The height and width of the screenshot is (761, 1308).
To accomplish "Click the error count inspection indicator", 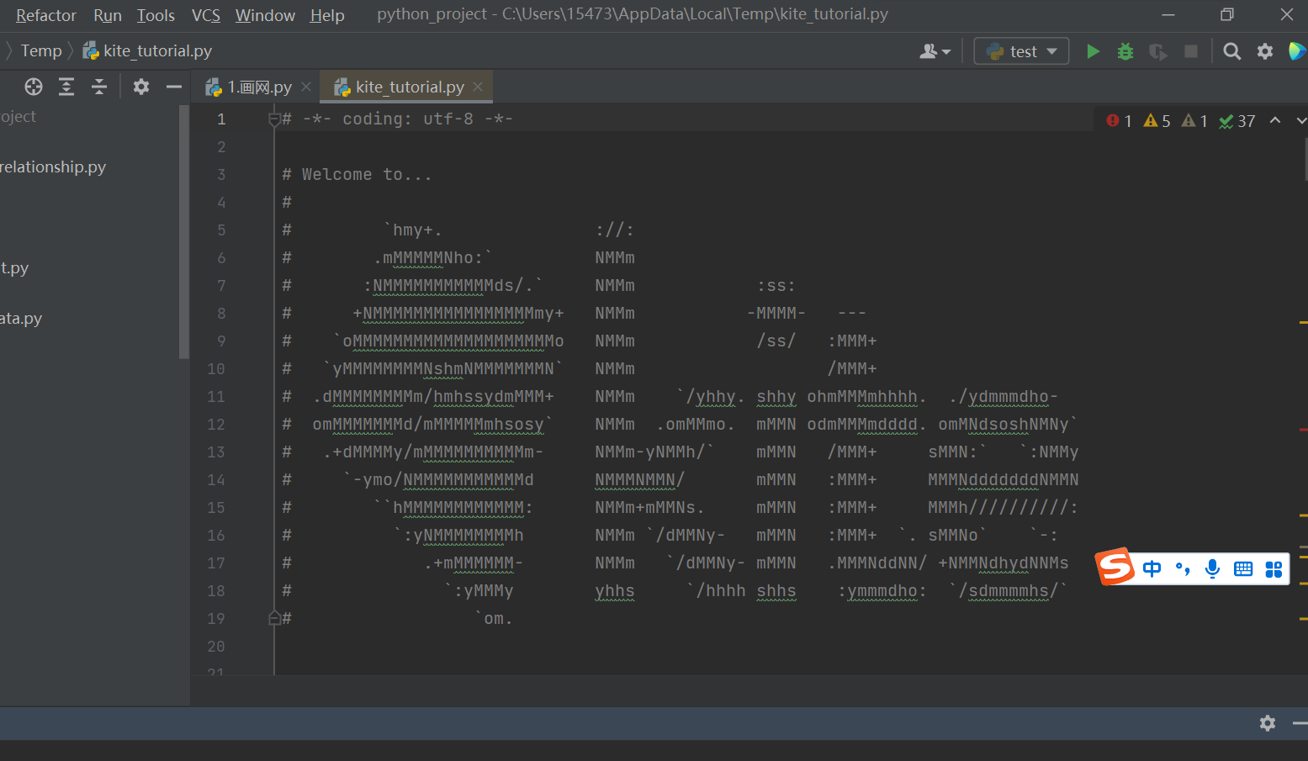I will 1118,120.
